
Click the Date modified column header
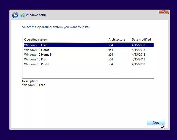tap(142, 40)
